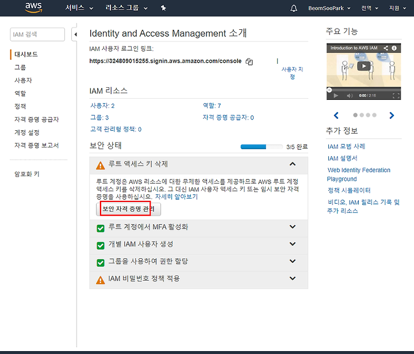
Task: Play the Introduction to AWS IAM video
Action: coord(363,66)
